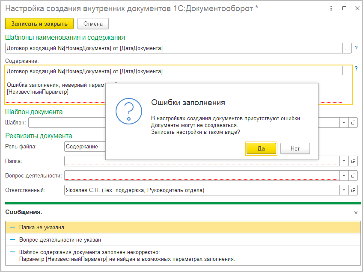Open the selected 'Шаблон' item via open icon
Viewport: 363px width, 272px height.
353,123
